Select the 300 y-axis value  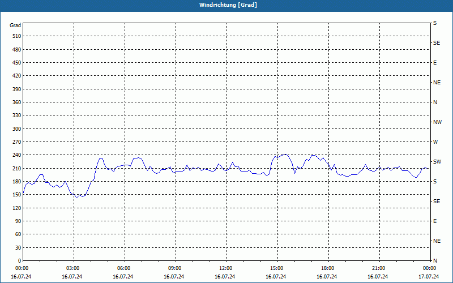[17, 128]
